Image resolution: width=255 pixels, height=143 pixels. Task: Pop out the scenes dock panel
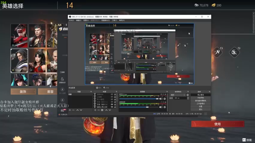(91, 92)
